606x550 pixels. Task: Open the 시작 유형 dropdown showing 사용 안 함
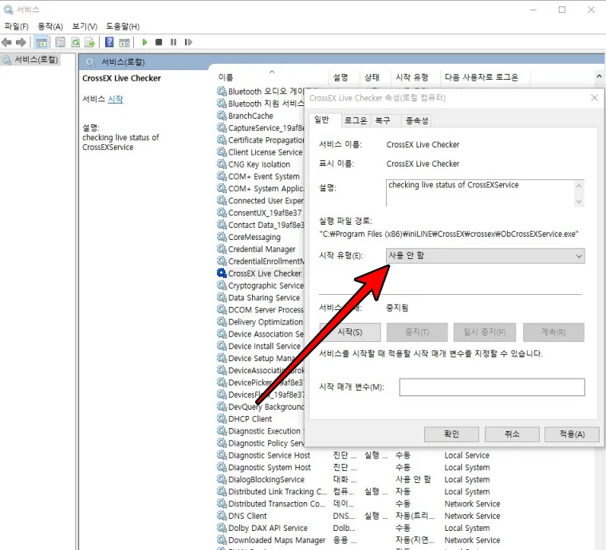(485, 256)
